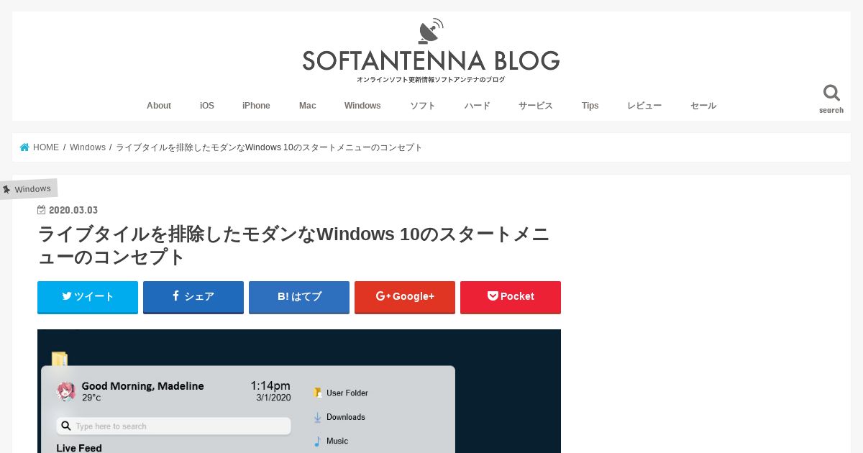Open the iPhone menu item

(x=256, y=106)
